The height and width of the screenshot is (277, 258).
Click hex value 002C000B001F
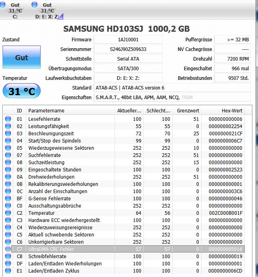point(226,213)
